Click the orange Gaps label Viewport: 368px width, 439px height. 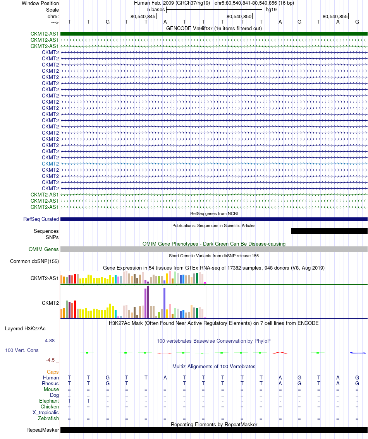tap(53, 372)
